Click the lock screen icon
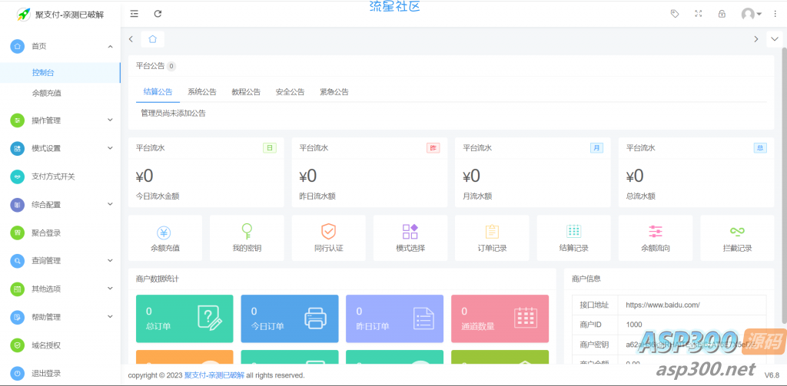The image size is (787, 386). [x=721, y=14]
